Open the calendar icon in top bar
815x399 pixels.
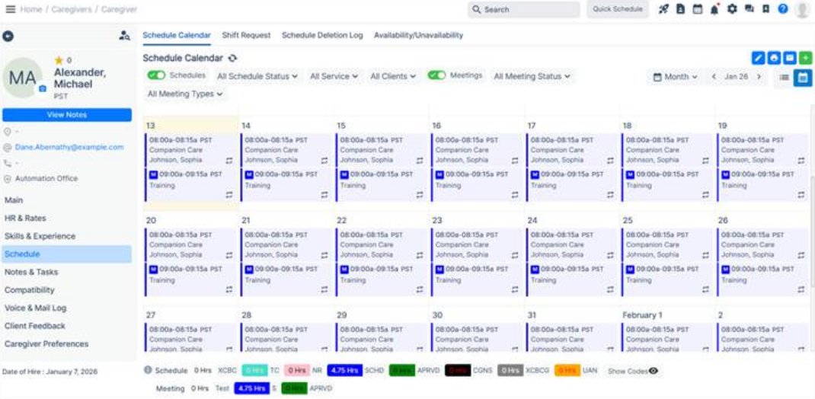pyautogui.click(x=698, y=9)
